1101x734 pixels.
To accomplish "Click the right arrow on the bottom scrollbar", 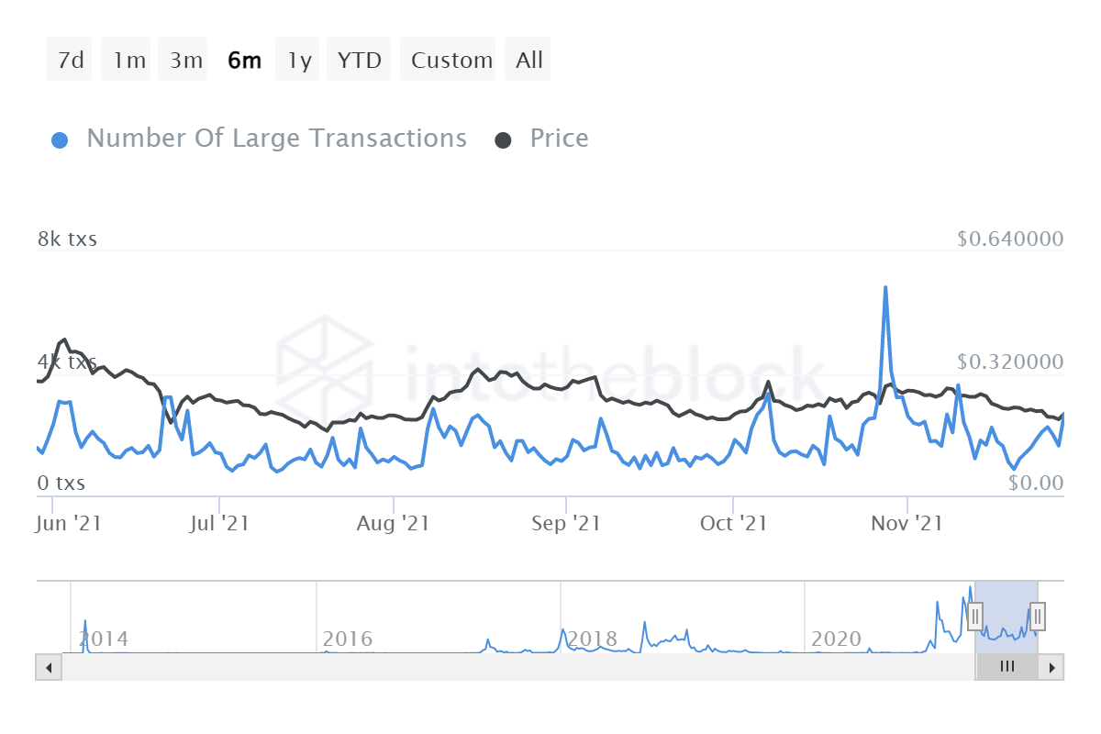I will click(x=1053, y=667).
